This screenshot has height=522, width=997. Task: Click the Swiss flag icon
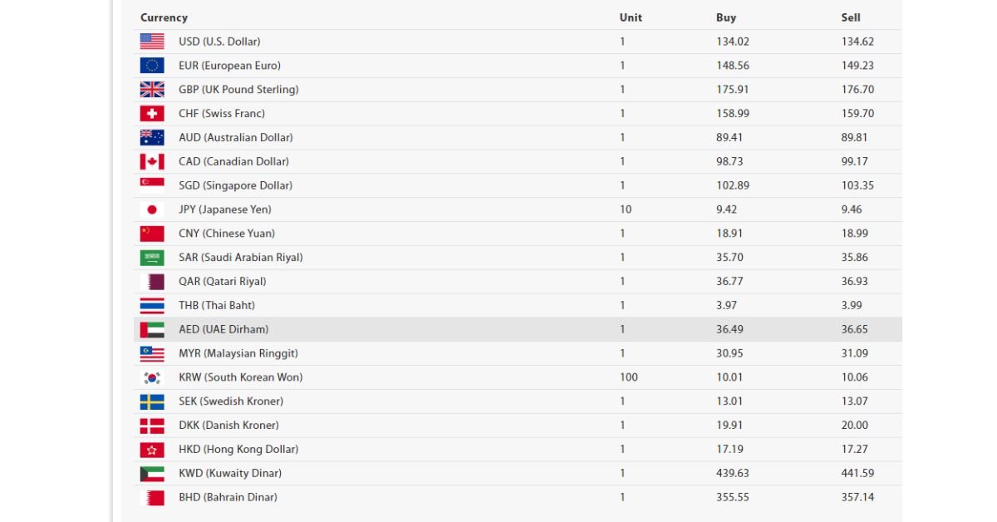coord(152,114)
